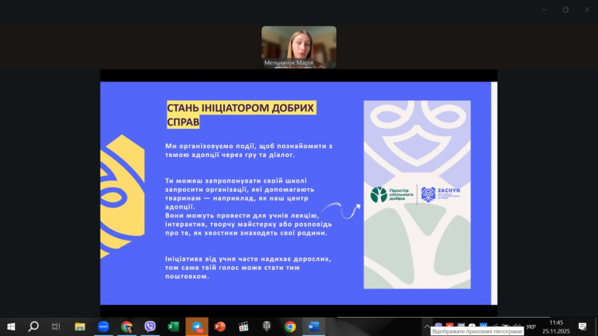Open Telegram from the taskbar
Image resolution: width=598 pixels, height=336 pixels.
point(196,326)
